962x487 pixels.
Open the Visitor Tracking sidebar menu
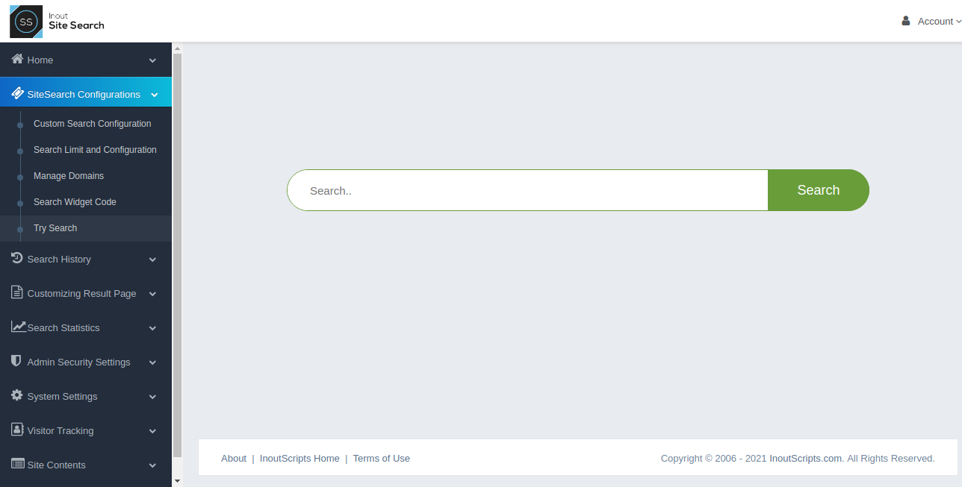click(x=86, y=430)
